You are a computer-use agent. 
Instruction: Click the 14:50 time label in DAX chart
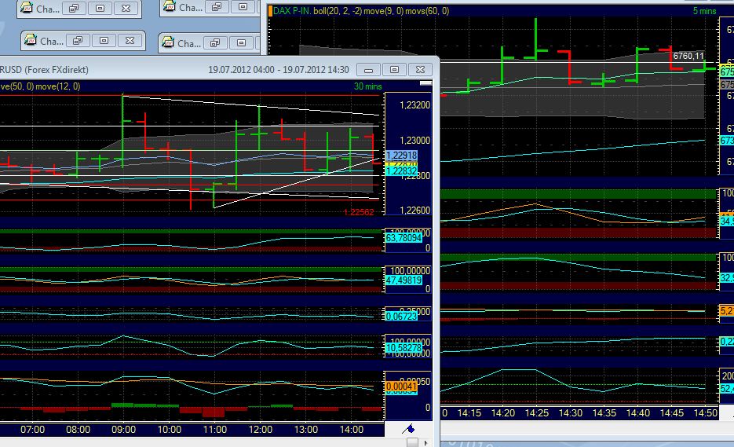tap(706, 413)
